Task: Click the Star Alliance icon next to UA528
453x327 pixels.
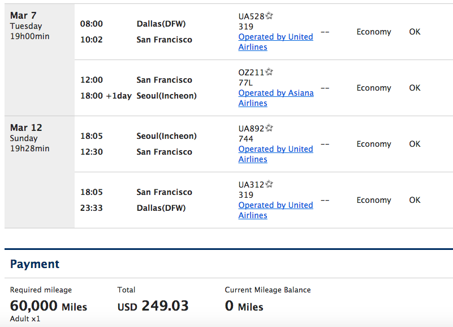Action: [x=269, y=16]
